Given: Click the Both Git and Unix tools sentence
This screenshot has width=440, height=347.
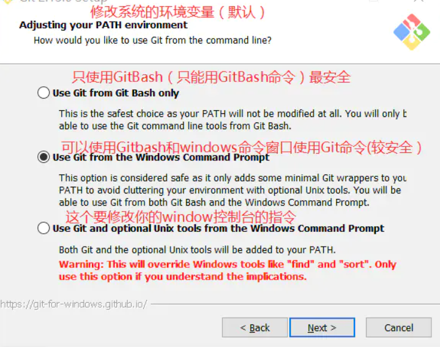Looking at the screenshot, I should point(197,250).
